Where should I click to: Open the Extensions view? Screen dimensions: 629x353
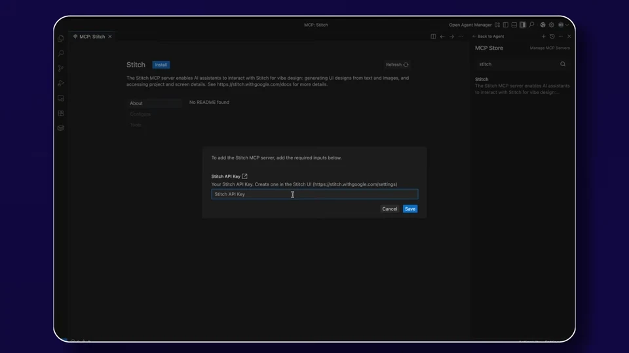click(61, 113)
